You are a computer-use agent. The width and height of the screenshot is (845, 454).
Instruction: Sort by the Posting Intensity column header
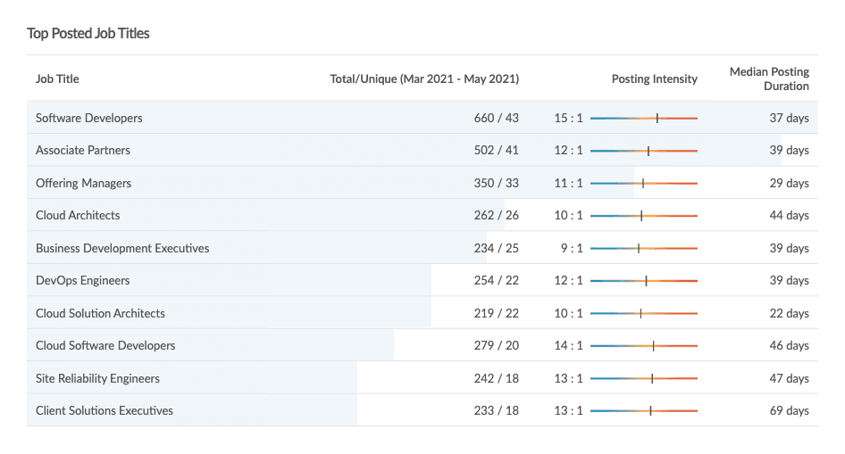point(654,78)
